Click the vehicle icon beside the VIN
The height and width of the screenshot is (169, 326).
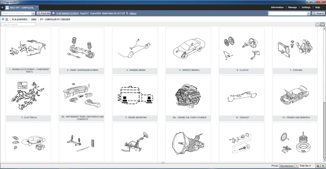pos(54,13)
